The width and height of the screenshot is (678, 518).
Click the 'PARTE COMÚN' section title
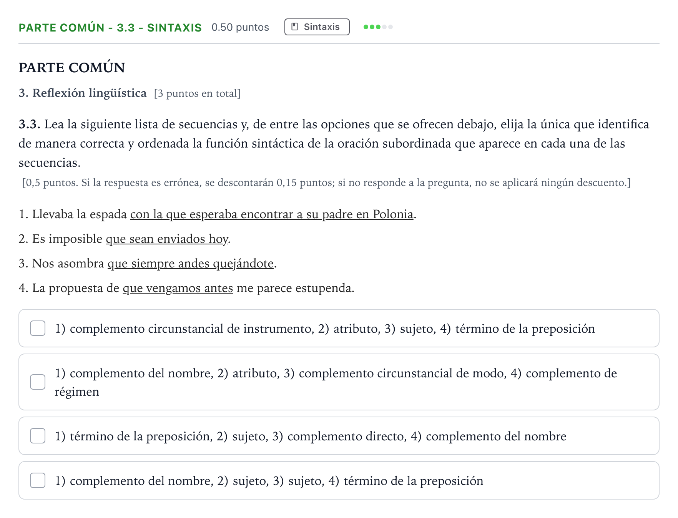point(72,68)
